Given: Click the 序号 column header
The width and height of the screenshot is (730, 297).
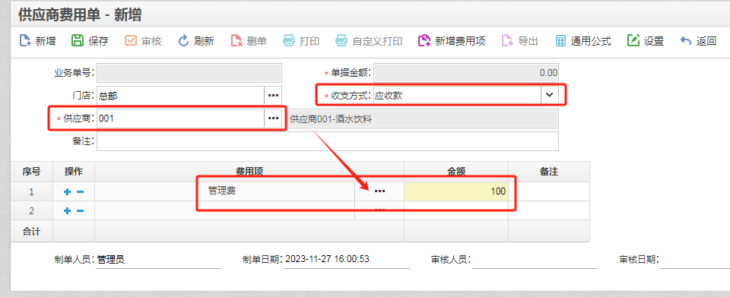Looking at the screenshot, I should click(32, 172).
